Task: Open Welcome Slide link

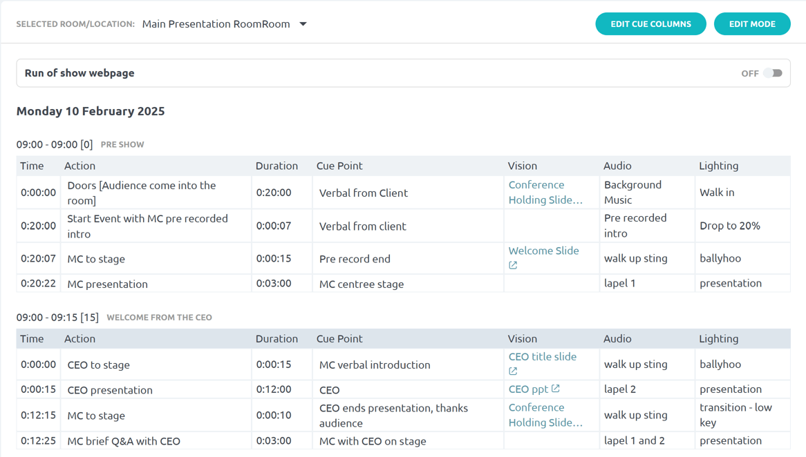Action: 543,251
